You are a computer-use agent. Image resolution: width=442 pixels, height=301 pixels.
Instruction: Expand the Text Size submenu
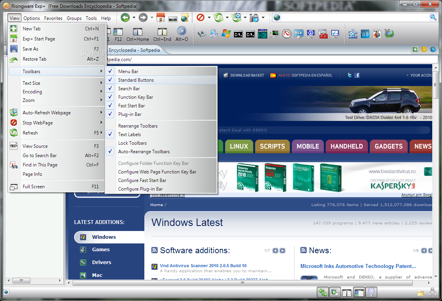tap(57, 83)
